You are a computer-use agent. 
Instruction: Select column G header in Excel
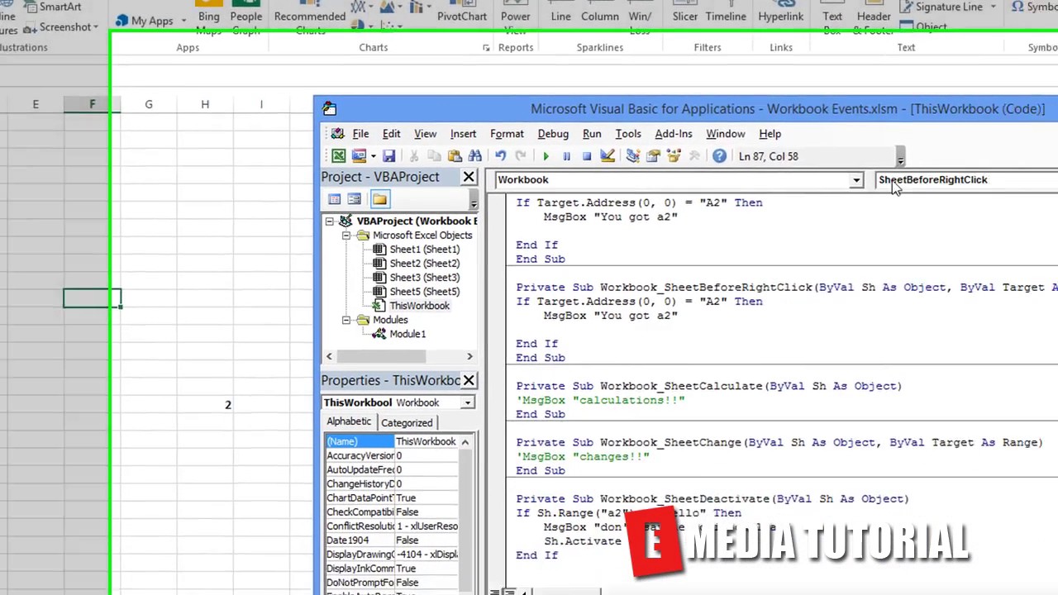click(x=149, y=104)
